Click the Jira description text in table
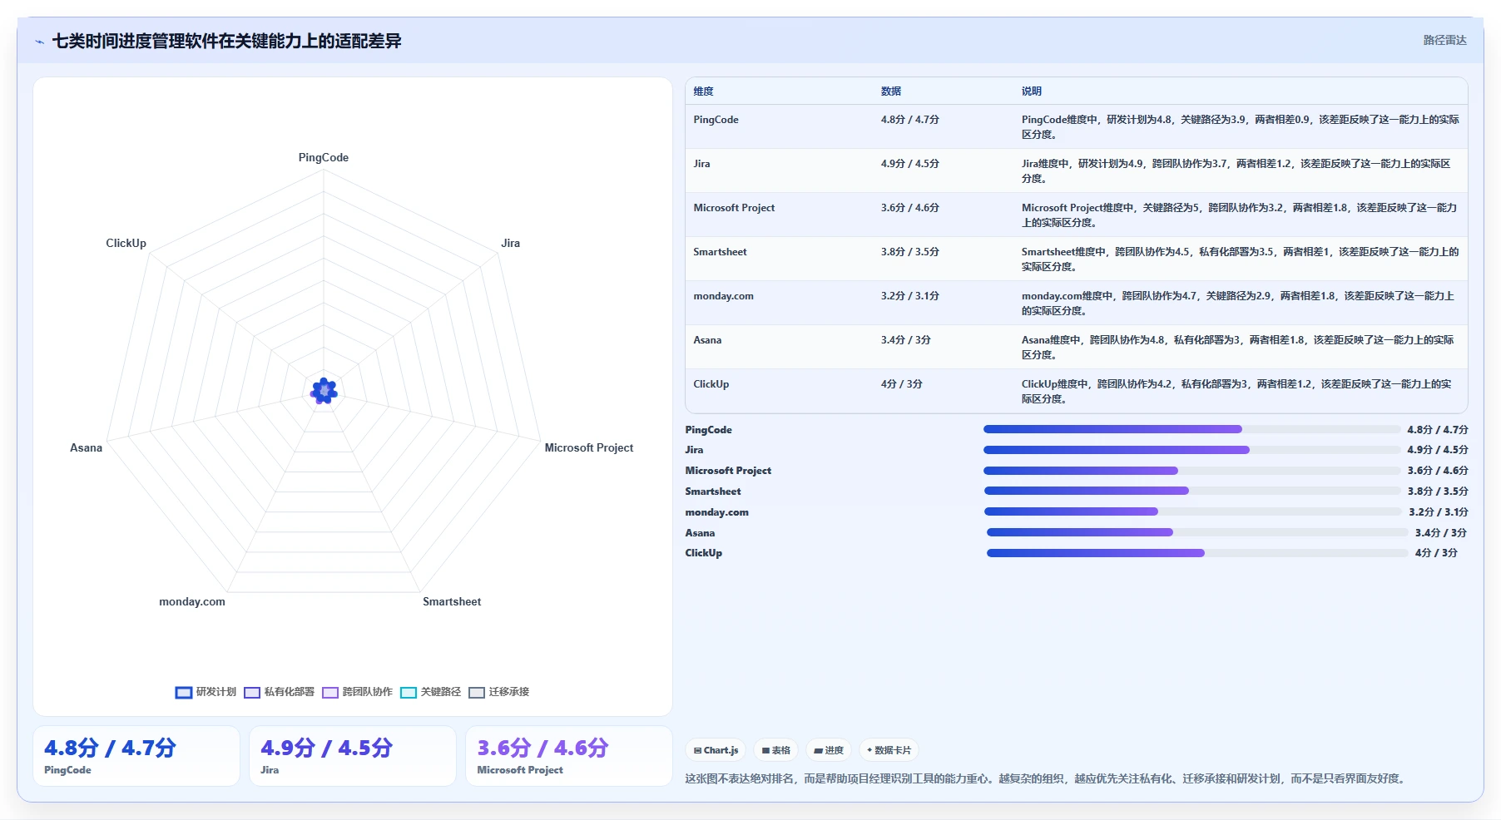 click(1236, 171)
